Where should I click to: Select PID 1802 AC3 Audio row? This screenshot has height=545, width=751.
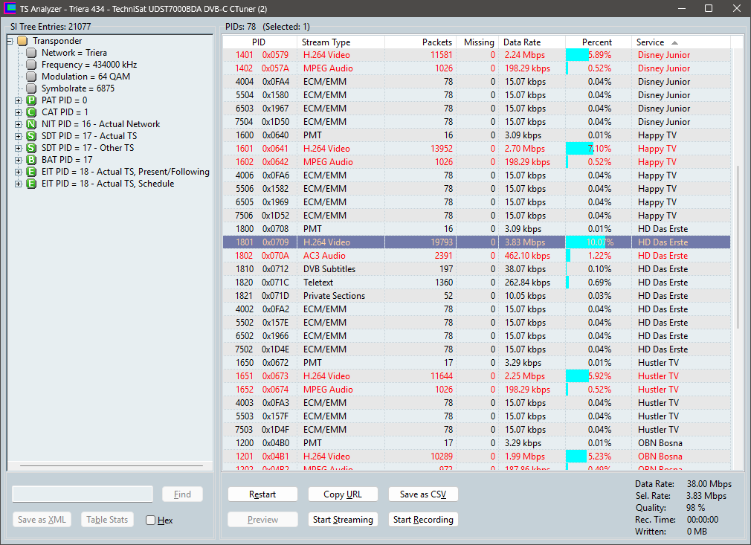(476, 256)
